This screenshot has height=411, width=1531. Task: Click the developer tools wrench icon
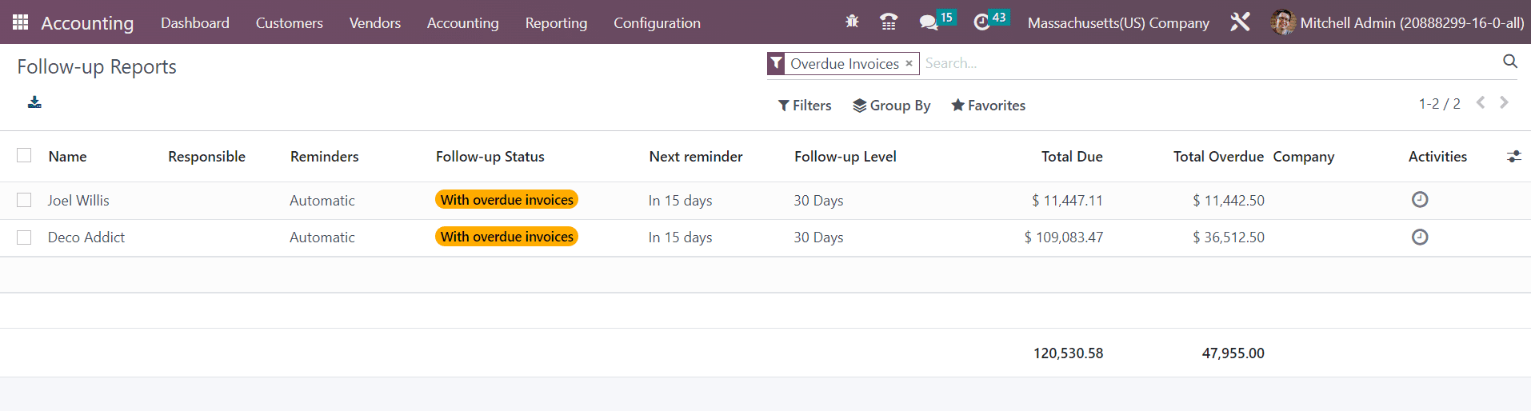pyautogui.click(x=1240, y=22)
